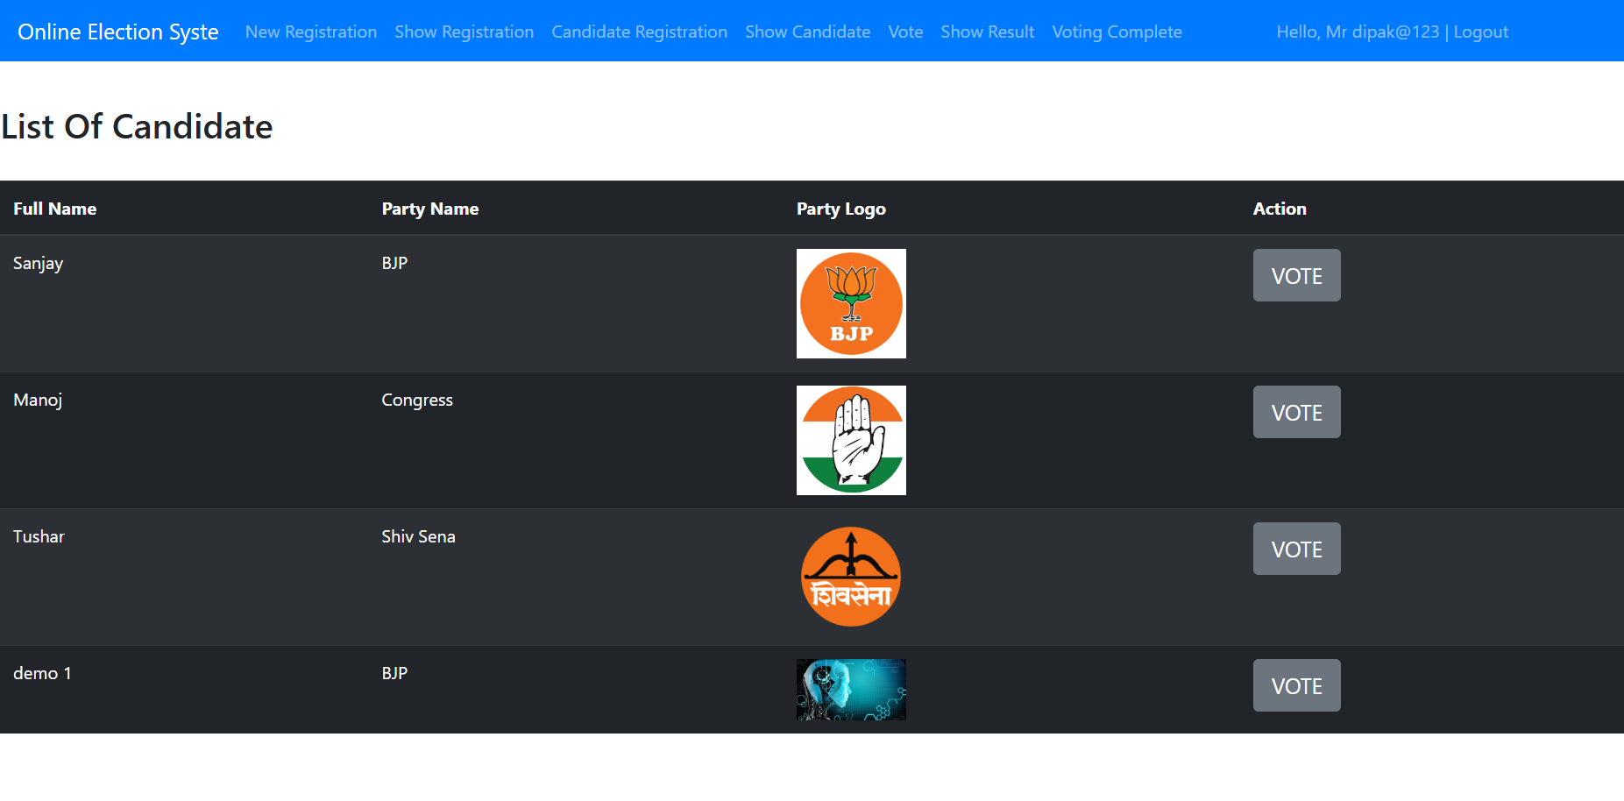Viewport: 1624px width, 801px height.
Task: Vote for candidate Manoj
Action: click(1296, 412)
